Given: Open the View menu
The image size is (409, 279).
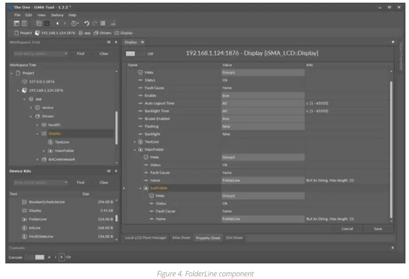Looking at the screenshot, I should [41, 15].
